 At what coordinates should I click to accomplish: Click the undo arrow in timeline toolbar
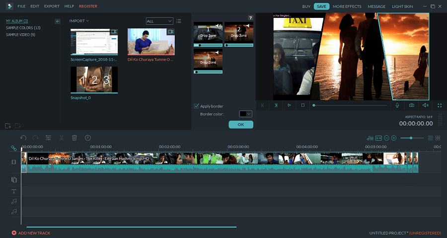(23, 138)
